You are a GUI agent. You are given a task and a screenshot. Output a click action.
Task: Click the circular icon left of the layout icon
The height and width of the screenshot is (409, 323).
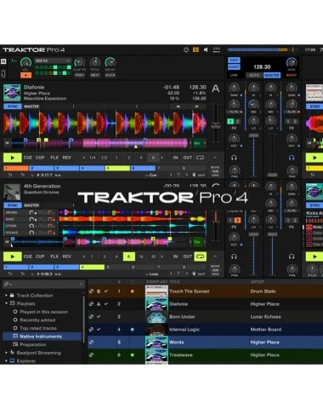[x=186, y=49]
